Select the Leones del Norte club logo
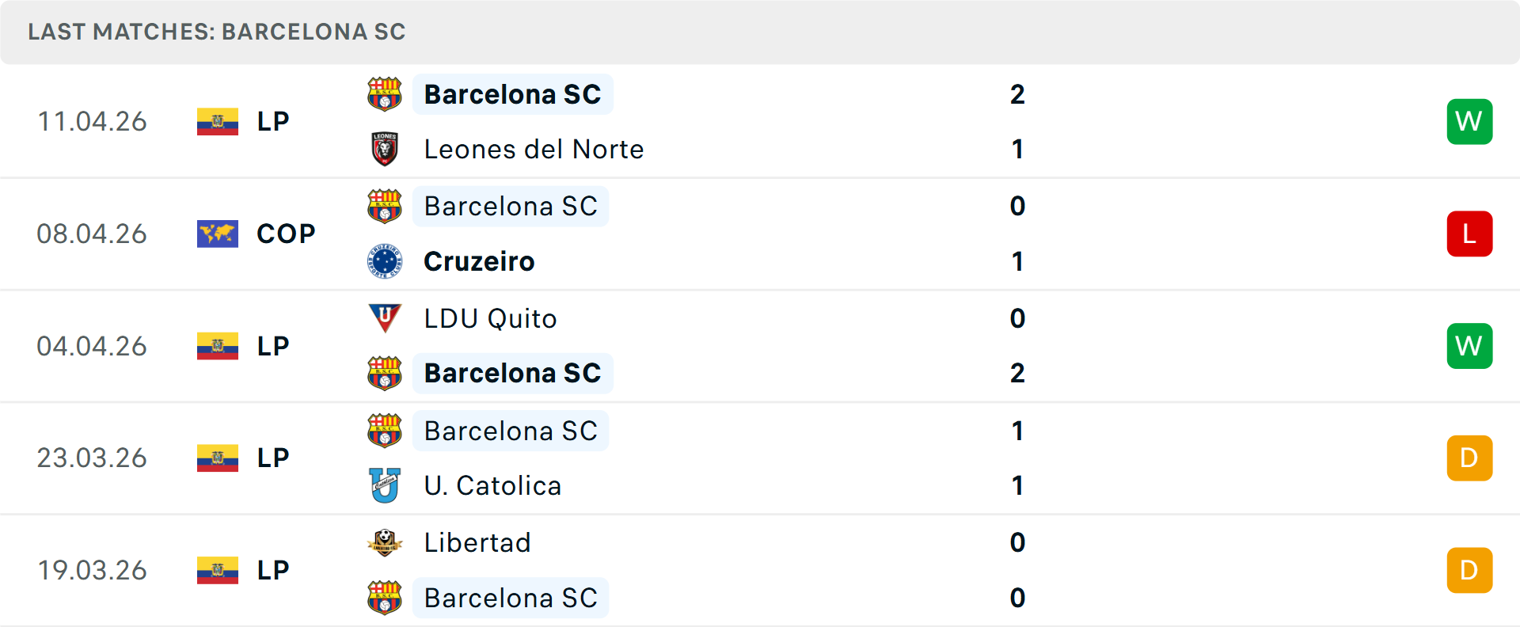The height and width of the screenshot is (627, 1520). (386, 148)
